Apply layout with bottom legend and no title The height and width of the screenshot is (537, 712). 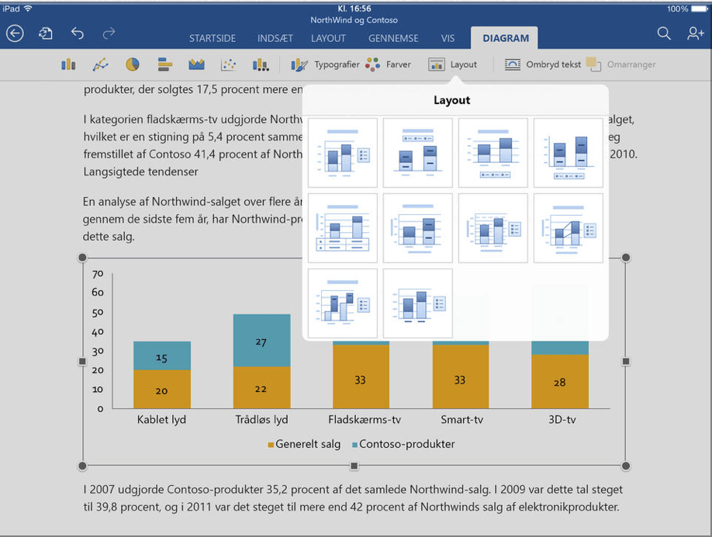(x=569, y=153)
